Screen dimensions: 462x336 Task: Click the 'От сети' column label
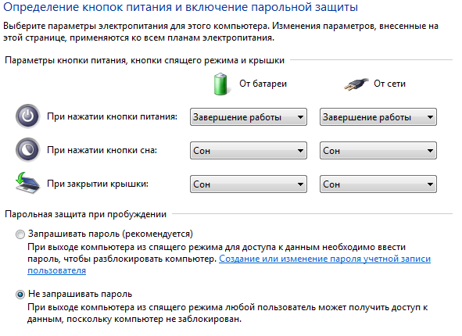(389, 84)
